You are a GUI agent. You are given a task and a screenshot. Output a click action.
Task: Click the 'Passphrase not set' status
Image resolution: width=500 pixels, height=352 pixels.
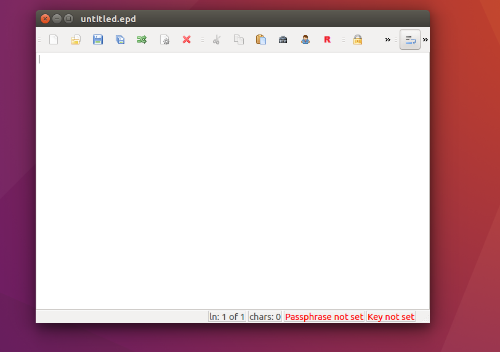point(324,317)
